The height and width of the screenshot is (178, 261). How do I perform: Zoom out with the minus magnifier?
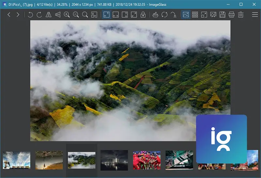pos(76,15)
